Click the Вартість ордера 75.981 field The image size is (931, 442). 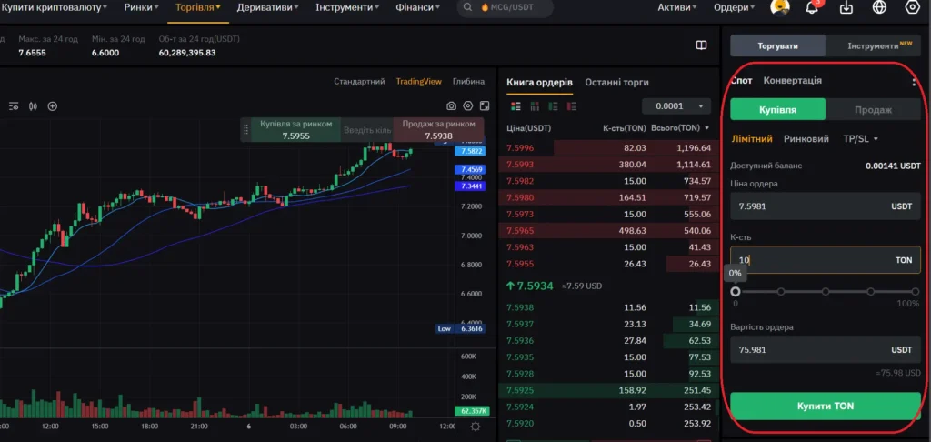pyautogui.click(x=826, y=350)
